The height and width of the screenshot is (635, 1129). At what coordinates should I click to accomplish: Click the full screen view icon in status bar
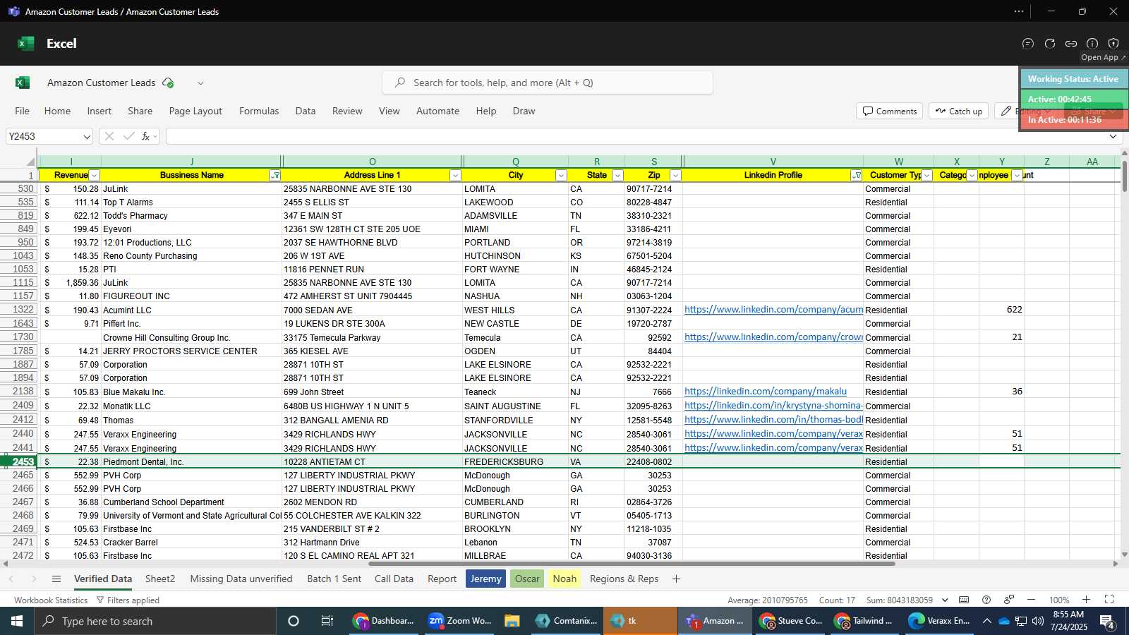coord(1109,600)
